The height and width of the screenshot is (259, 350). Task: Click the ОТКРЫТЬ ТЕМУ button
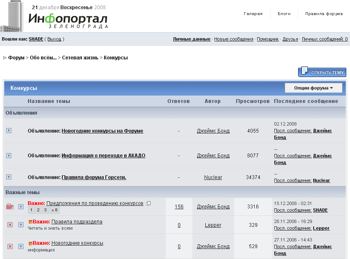[322, 72]
